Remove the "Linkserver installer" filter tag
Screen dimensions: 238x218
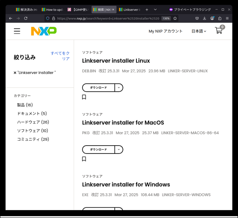(15, 73)
